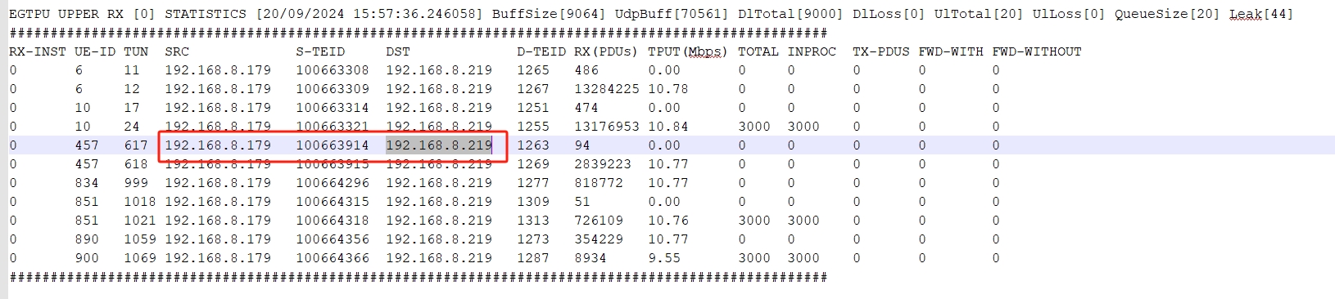Click the word STATISTICS in the title line
This screenshot has width=1335, height=299.
[x=205, y=14]
